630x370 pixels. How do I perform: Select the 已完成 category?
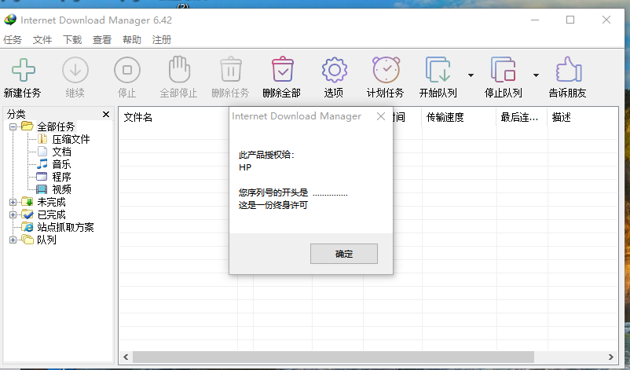[51, 214]
